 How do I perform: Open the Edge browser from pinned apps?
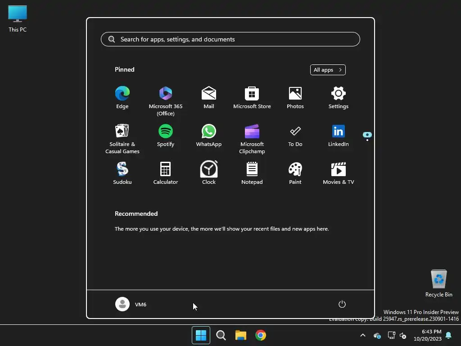point(122,98)
